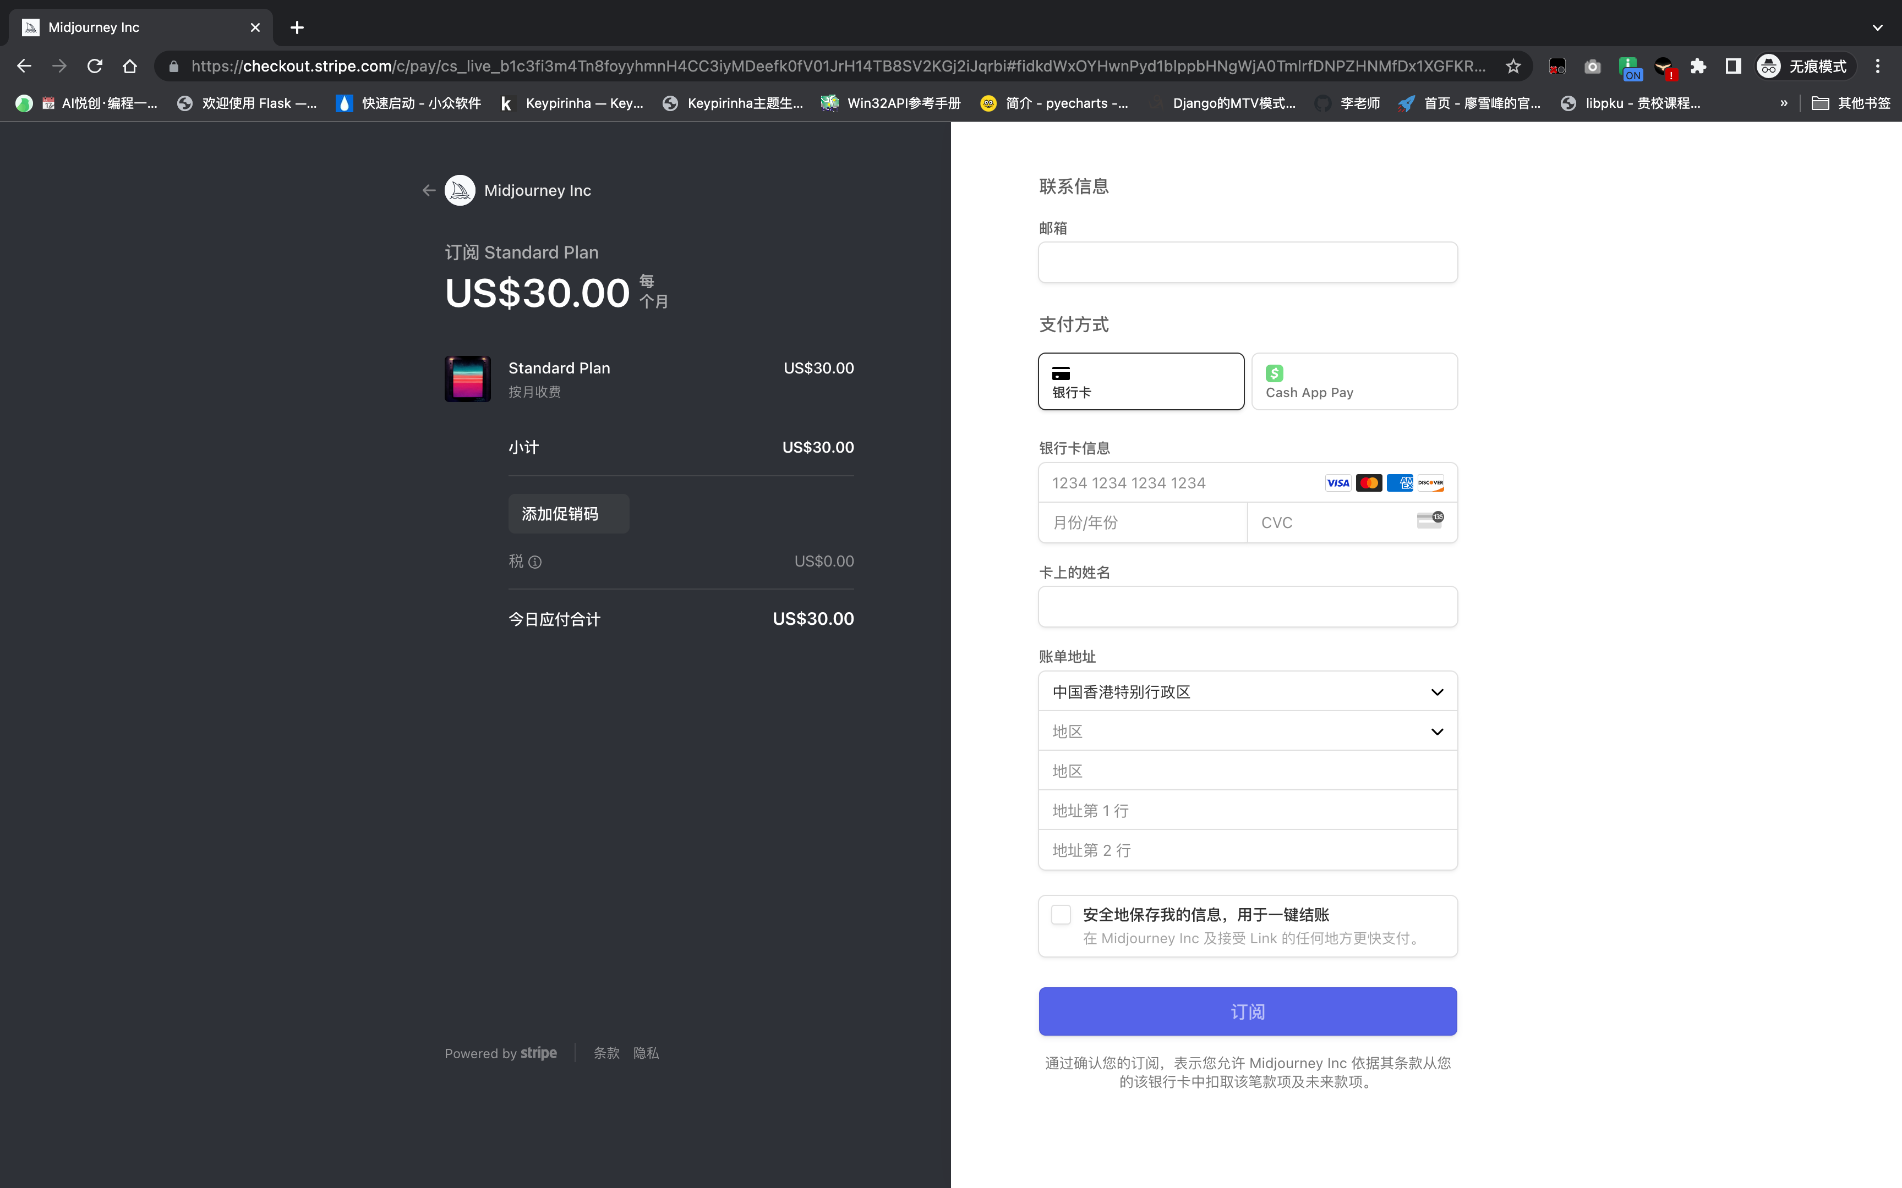The image size is (1902, 1188).
Task: Open the 快速启动 - 小众软件 bookmark
Action: click(408, 103)
